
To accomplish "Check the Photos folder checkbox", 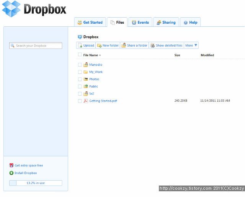I will pyautogui.click(x=80, y=79).
